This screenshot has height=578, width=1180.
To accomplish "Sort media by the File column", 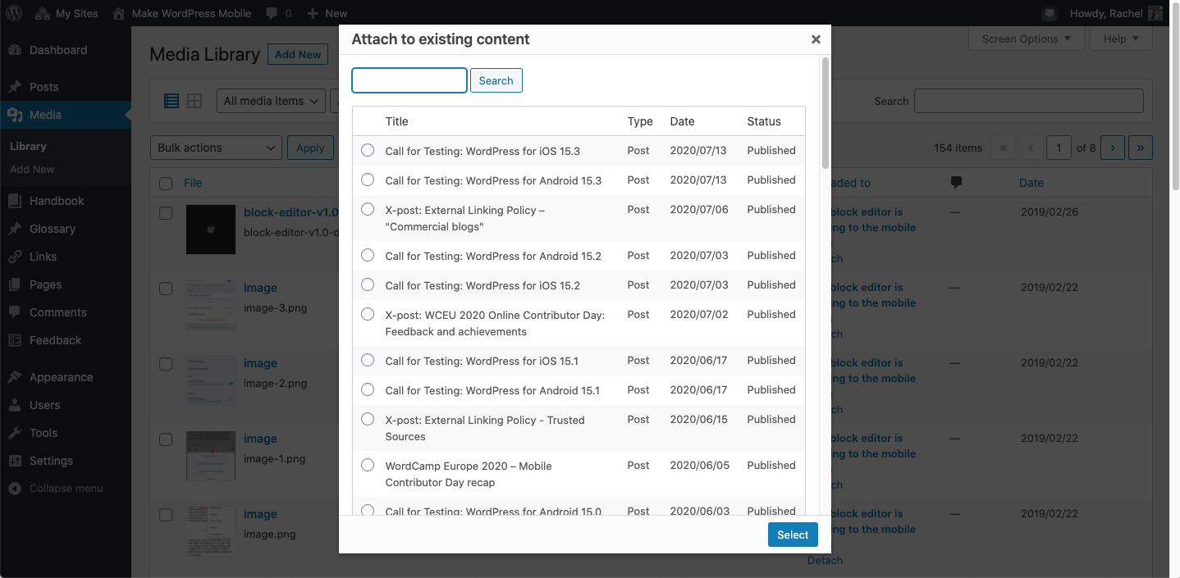I will [x=193, y=183].
